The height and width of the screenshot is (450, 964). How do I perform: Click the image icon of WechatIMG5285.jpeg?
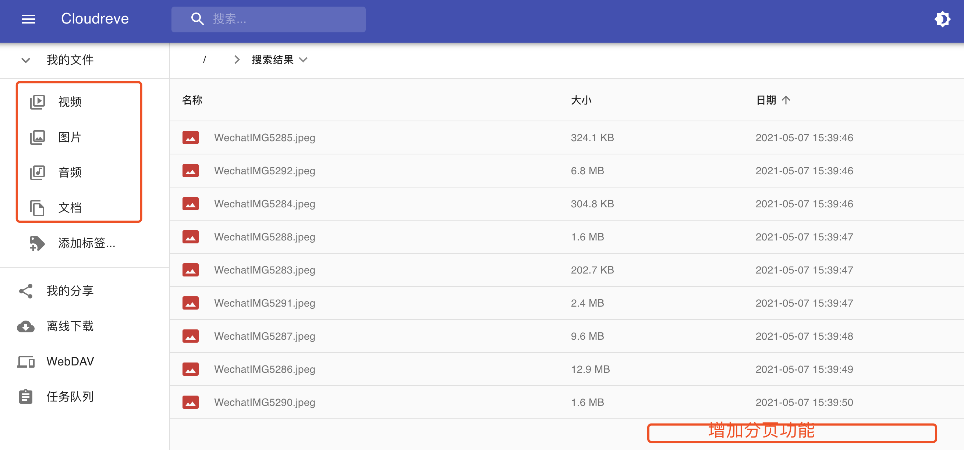point(191,137)
